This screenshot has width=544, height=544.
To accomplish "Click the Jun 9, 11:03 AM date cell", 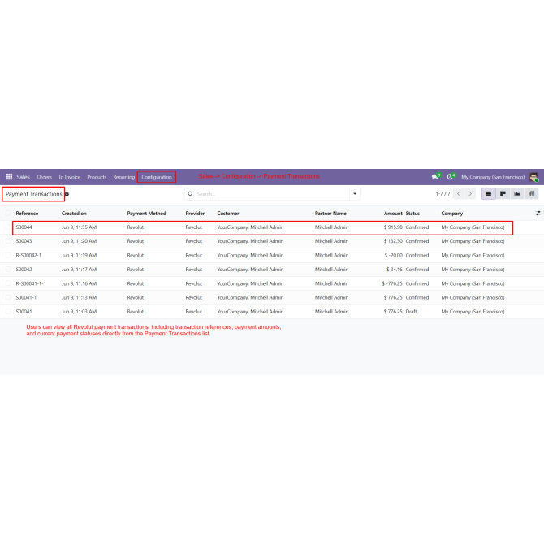I will [79, 312].
